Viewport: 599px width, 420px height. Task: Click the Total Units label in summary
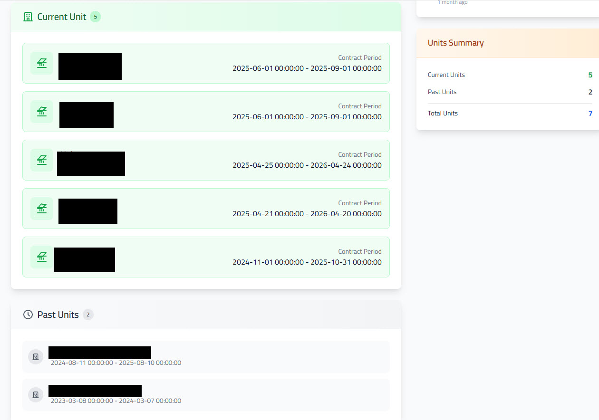443,113
